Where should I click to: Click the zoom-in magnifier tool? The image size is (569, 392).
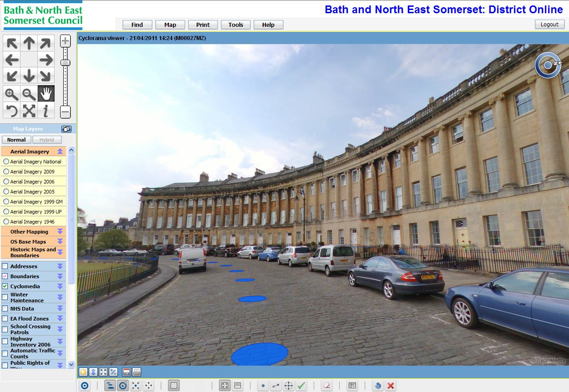[x=11, y=93]
